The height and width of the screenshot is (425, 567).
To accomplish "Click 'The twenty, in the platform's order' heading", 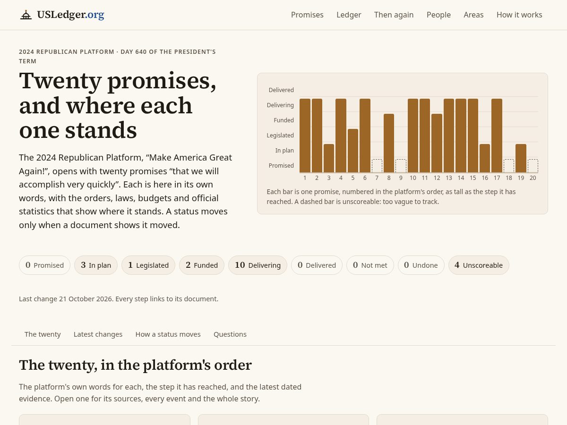I will (135, 365).
